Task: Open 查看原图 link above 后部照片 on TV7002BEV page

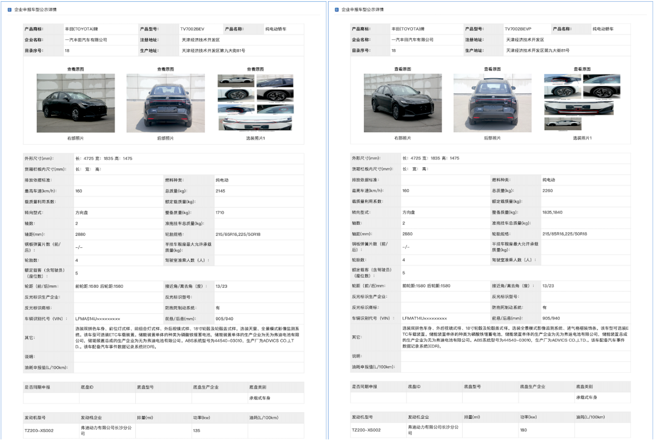Action: tap(166, 69)
